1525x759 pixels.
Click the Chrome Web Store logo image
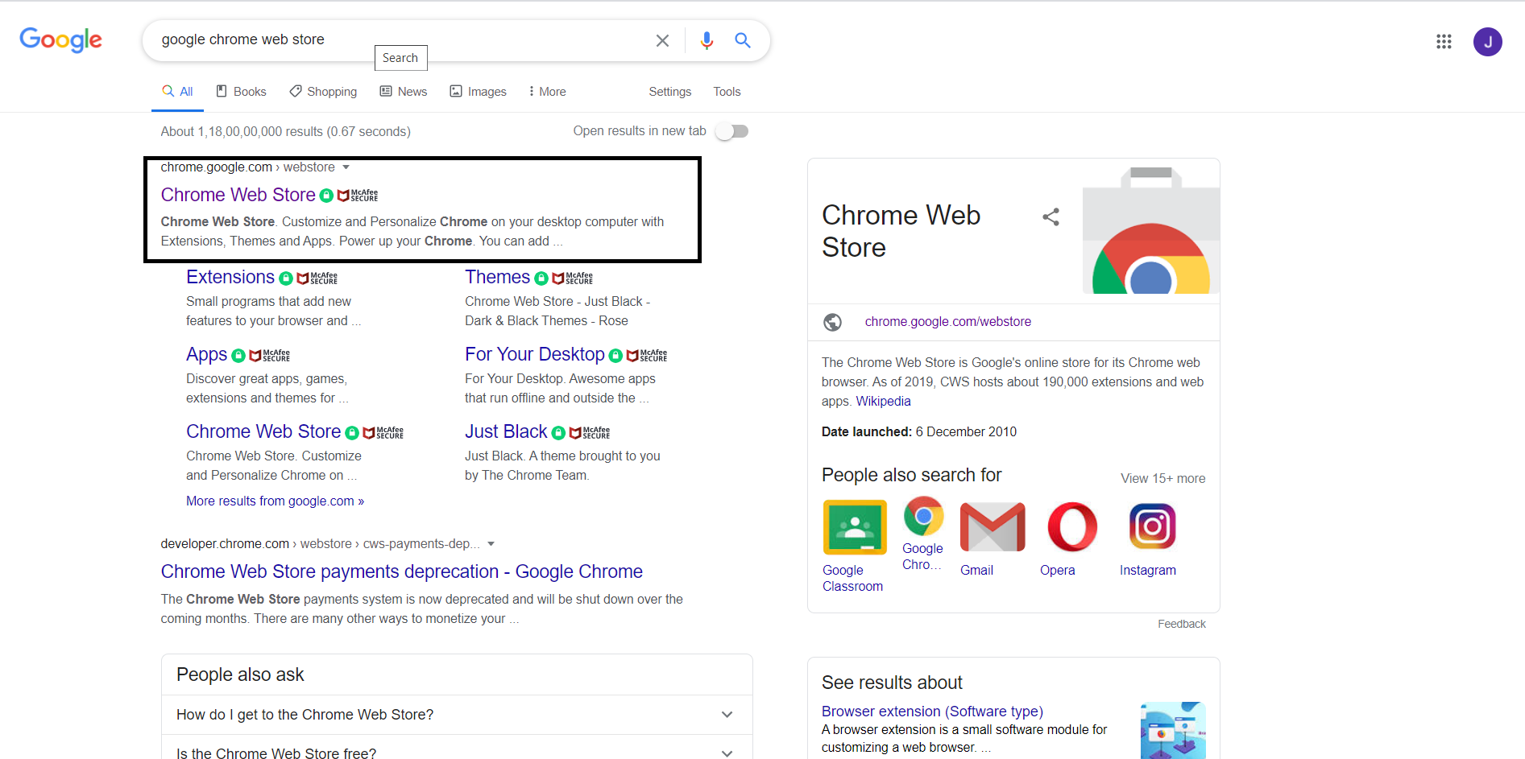[x=1150, y=229]
